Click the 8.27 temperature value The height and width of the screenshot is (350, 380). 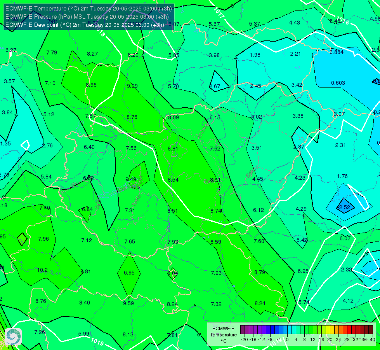point(92,54)
